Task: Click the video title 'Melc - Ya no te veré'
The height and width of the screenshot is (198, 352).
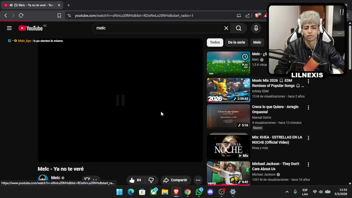Action: (61, 169)
